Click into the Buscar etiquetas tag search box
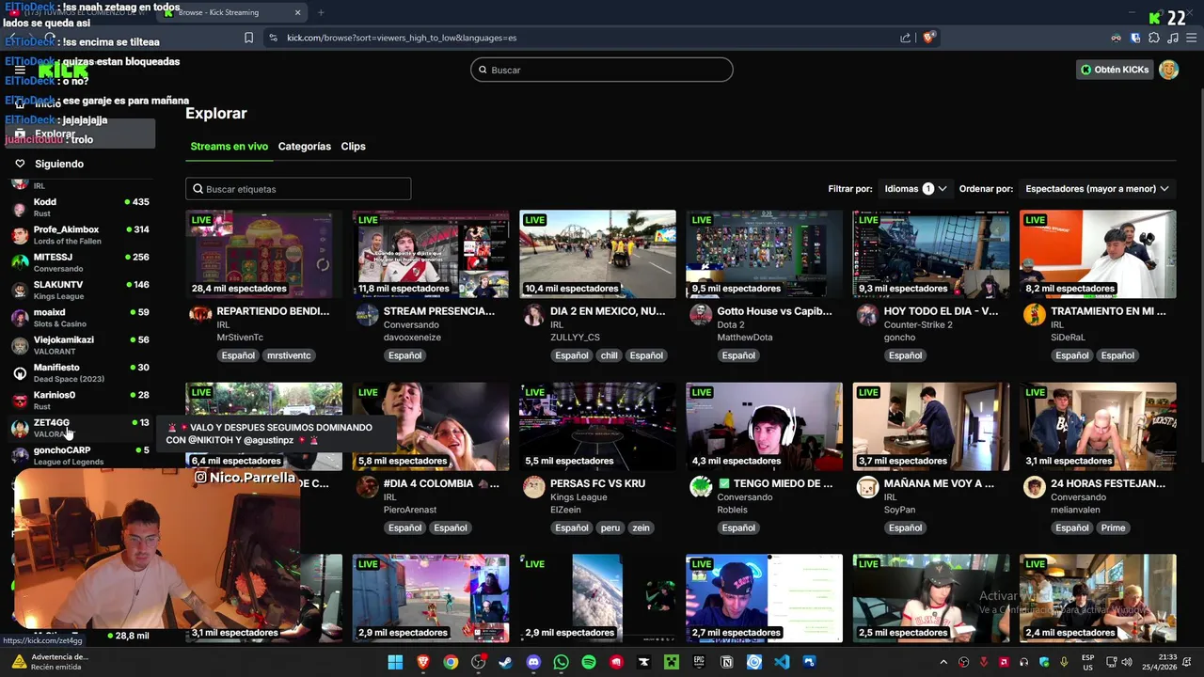1204x677 pixels. click(x=298, y=189)
